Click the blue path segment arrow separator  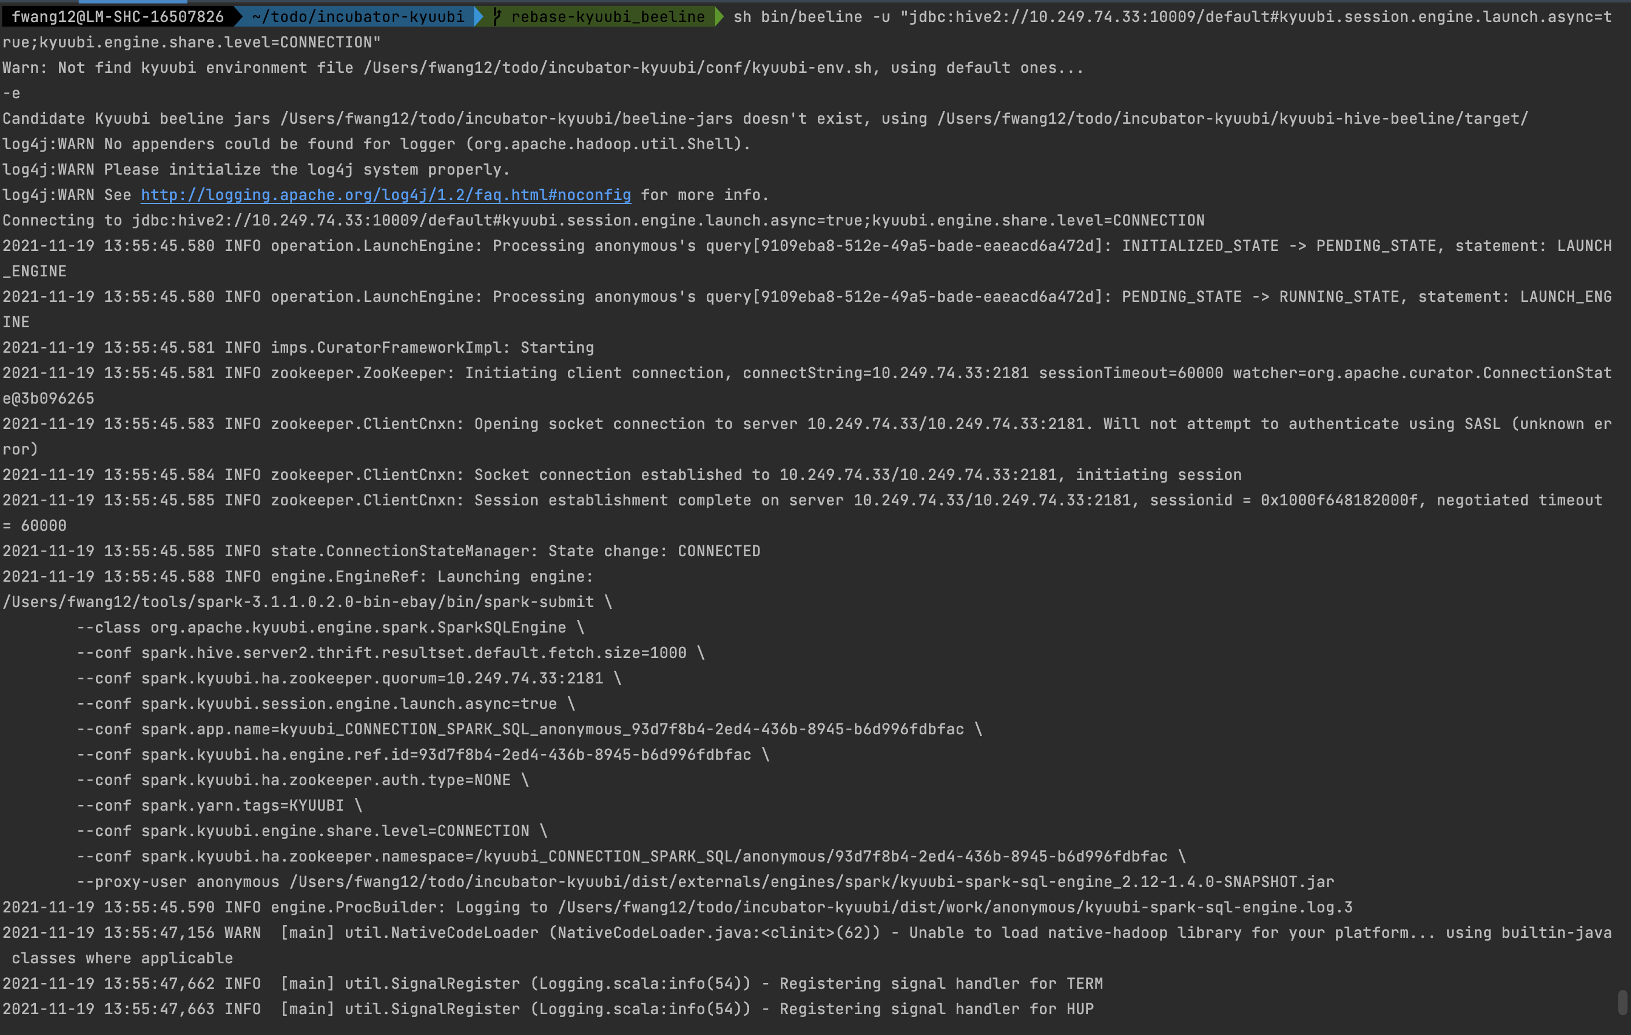(479, 17)
